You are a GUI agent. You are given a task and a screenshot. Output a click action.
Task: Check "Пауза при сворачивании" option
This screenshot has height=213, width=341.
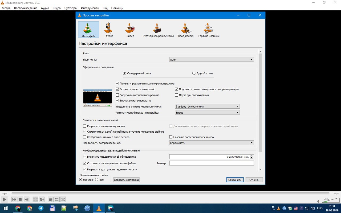177,95
